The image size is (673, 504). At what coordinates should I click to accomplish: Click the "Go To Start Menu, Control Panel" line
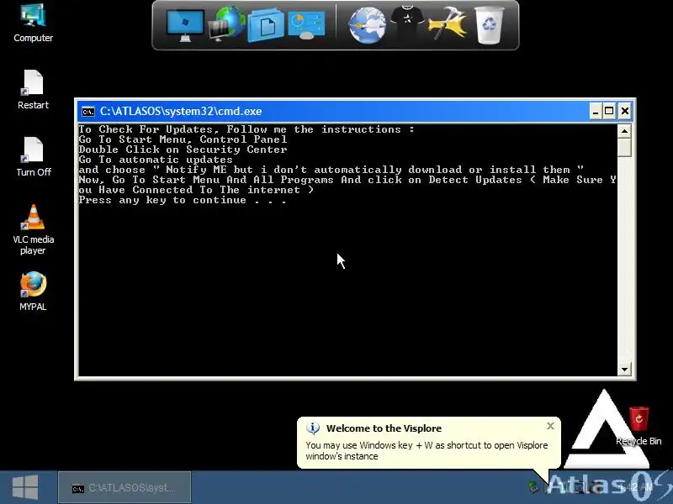click(183, 139)
